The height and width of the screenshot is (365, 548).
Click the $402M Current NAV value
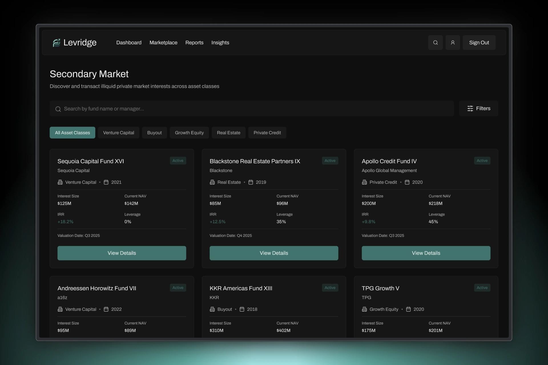(283, 330)
